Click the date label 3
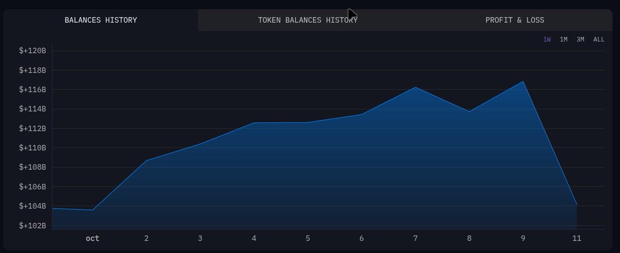620x253 pixels. [x=200, y=239]
